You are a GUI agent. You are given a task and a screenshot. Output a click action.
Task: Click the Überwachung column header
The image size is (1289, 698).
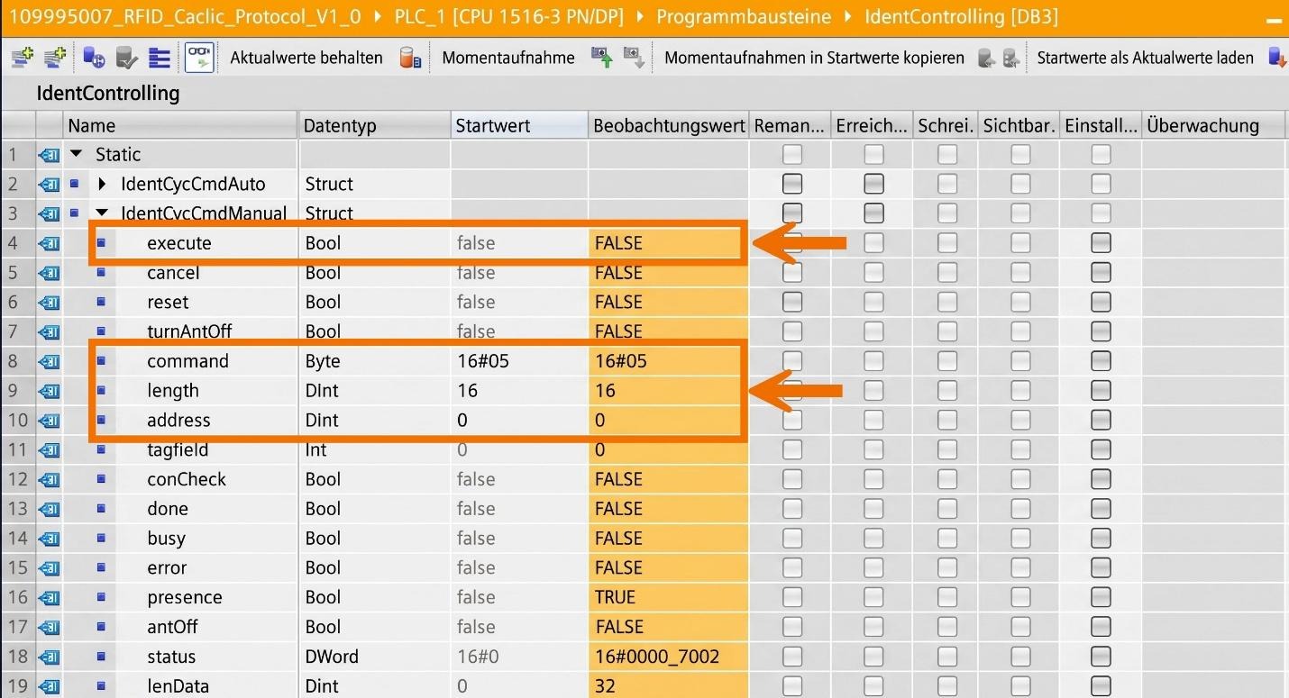pos(1212,126)
